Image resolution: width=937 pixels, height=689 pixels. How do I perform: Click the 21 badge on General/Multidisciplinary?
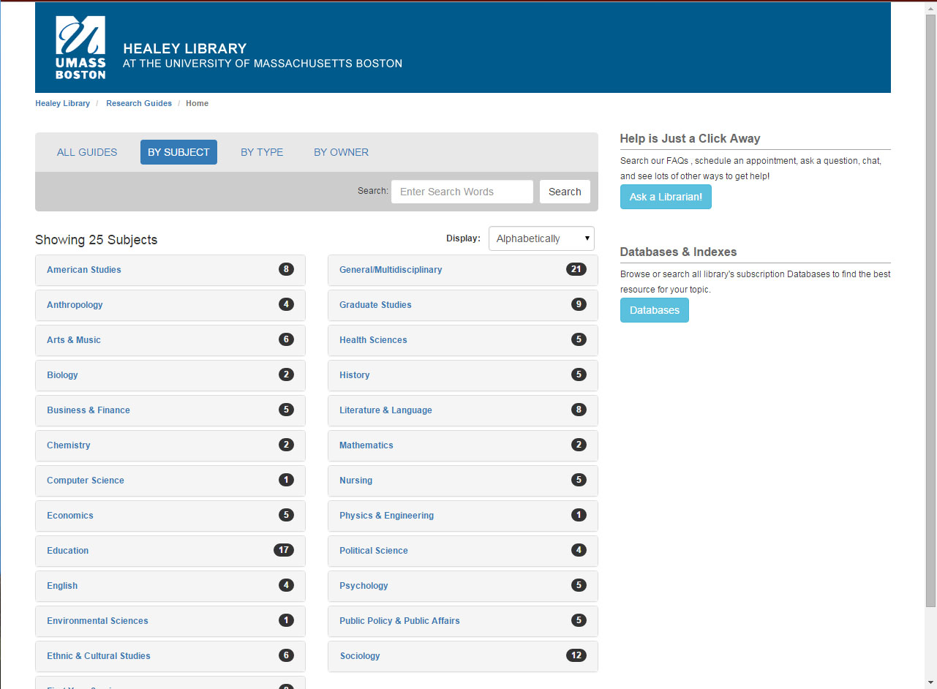pos(576,269)
